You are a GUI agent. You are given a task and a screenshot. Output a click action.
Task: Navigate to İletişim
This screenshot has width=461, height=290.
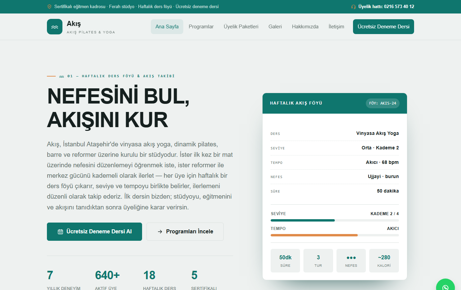(336, 27)
